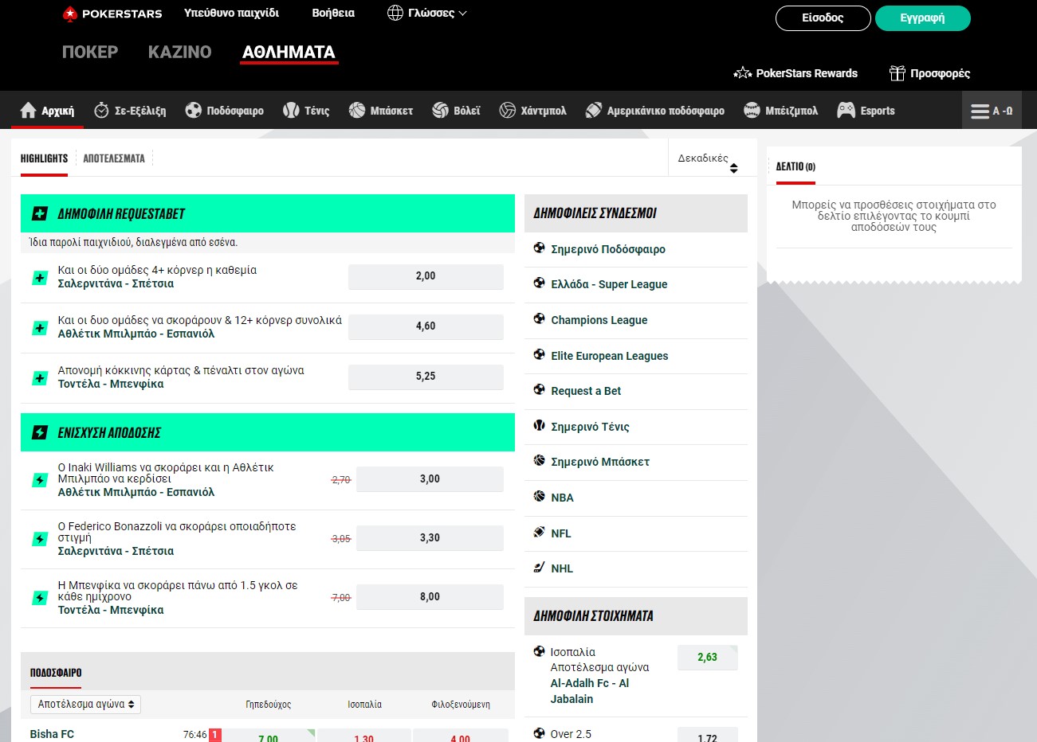Click hockey icon next to NHL
Image resolution: width=1037 pixels, height=742 pixels.
539,568
